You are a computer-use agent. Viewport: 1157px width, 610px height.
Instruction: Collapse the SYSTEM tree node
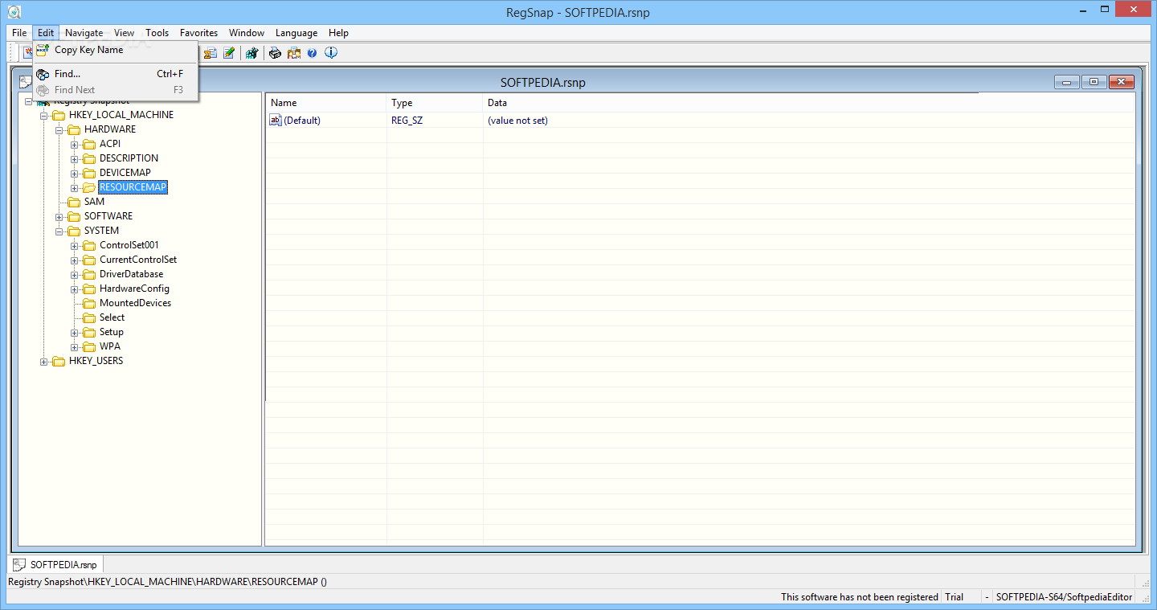(59, 231)
